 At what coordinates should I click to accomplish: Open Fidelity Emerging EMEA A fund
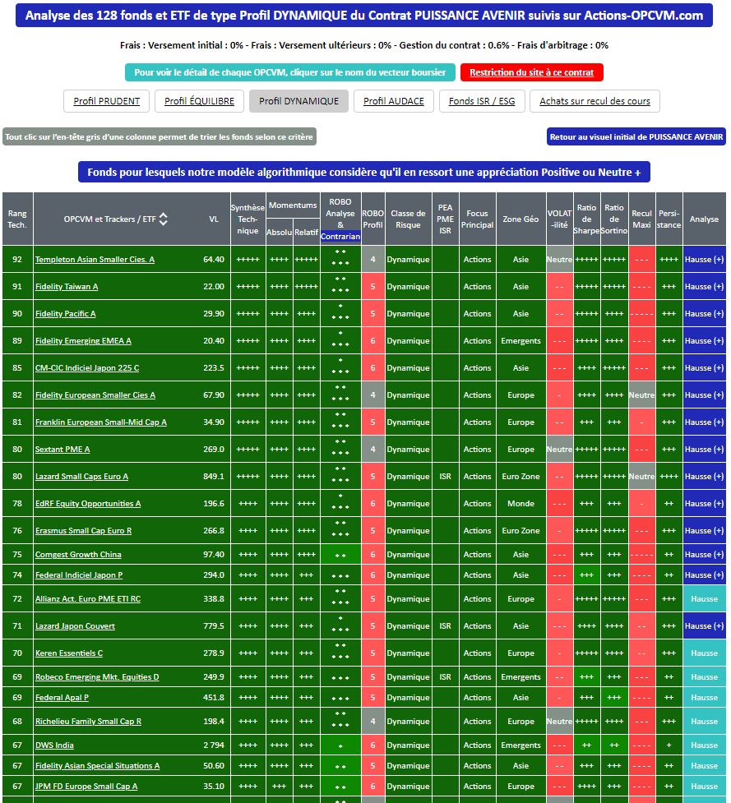point(83,341)
